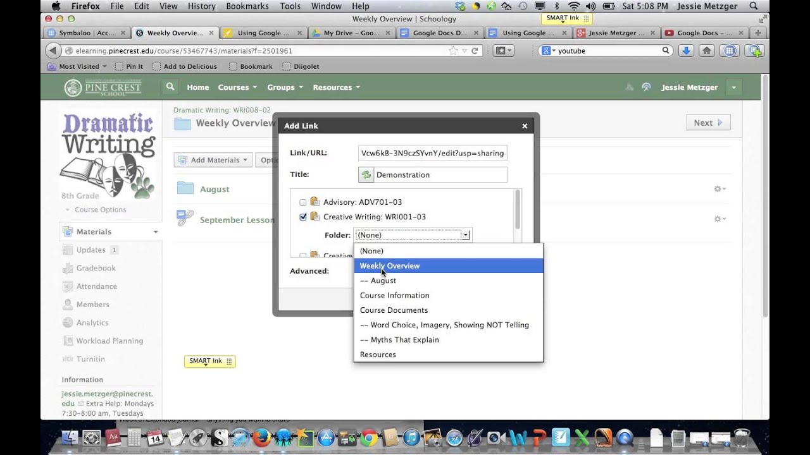This screenshot has height=455, width=810.
Task: Click the refresh-title icon beside Demonstration
Action: click(x=366, y=175)
